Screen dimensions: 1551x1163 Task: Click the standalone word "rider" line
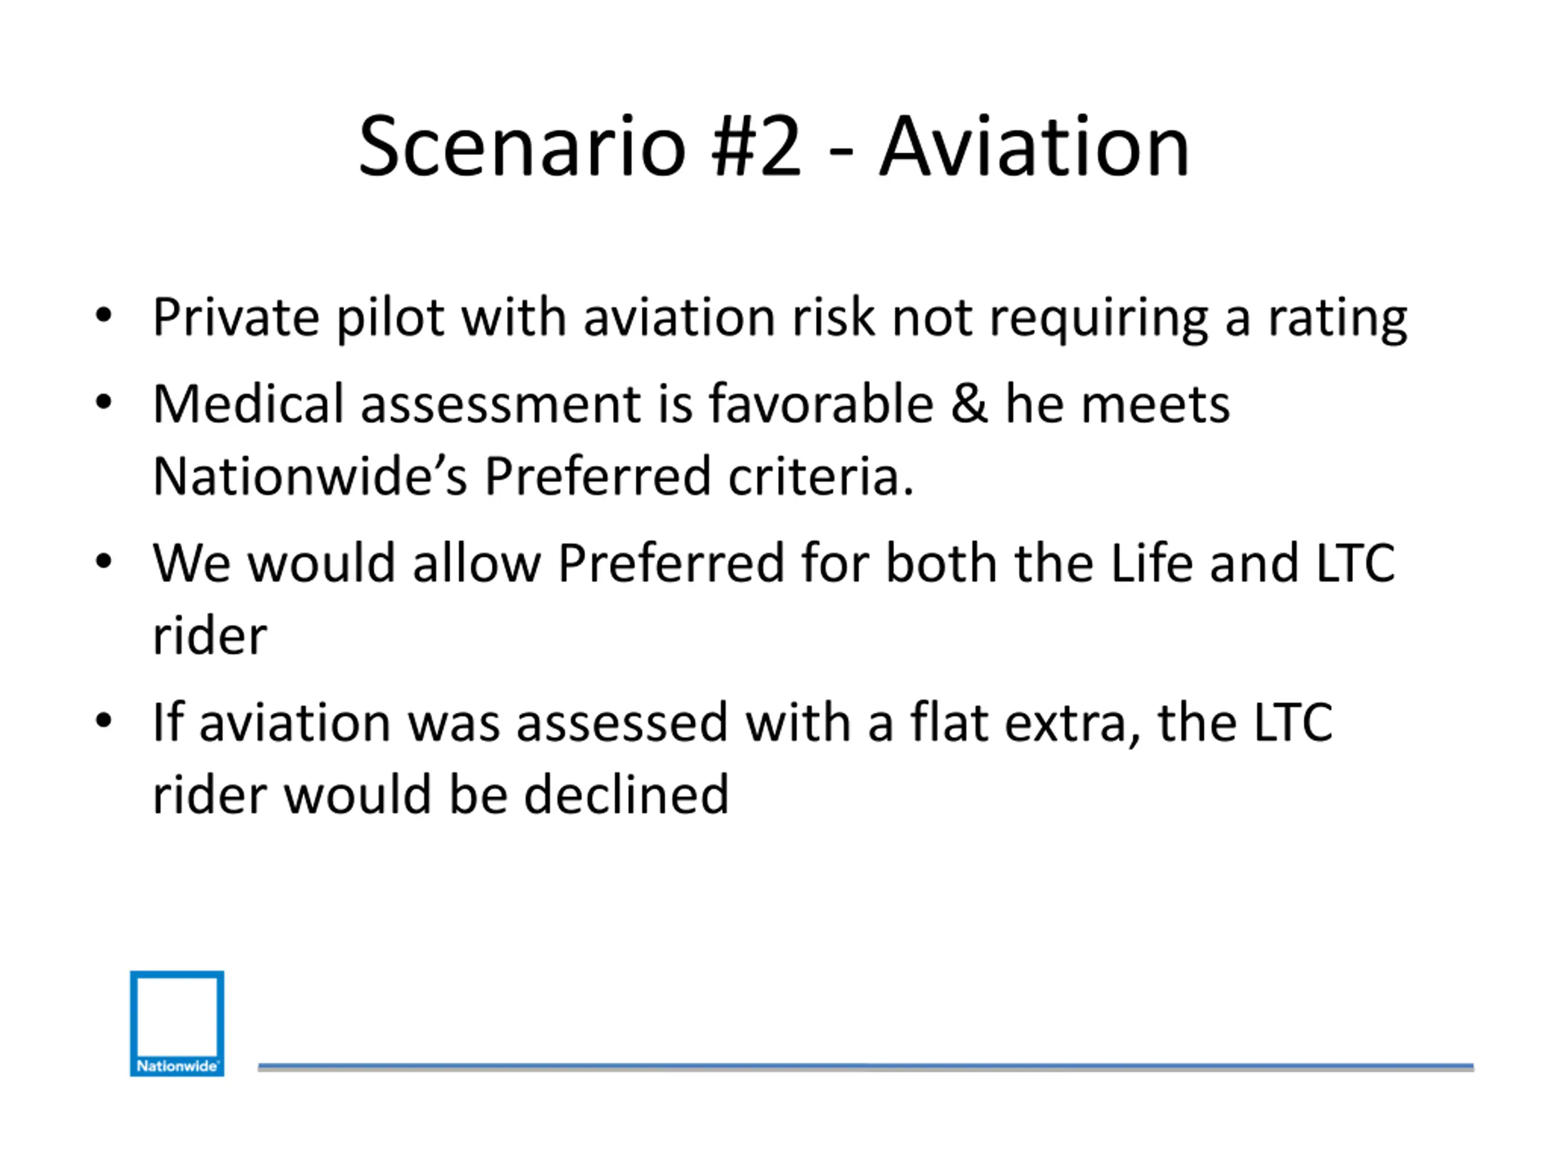click(x=210, y=636)
